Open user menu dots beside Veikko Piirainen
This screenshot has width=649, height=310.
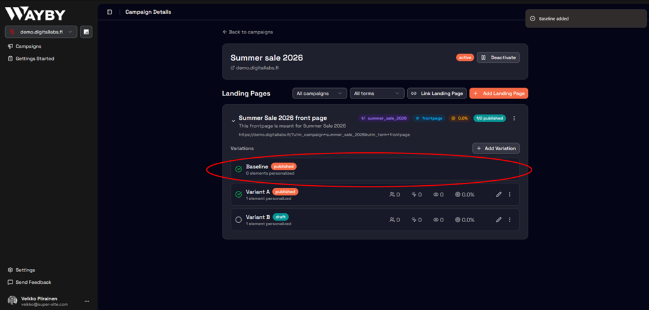87,301
